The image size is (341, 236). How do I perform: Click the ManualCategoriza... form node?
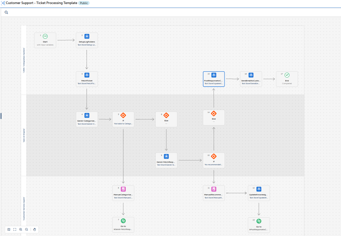[x=123, y=193]
